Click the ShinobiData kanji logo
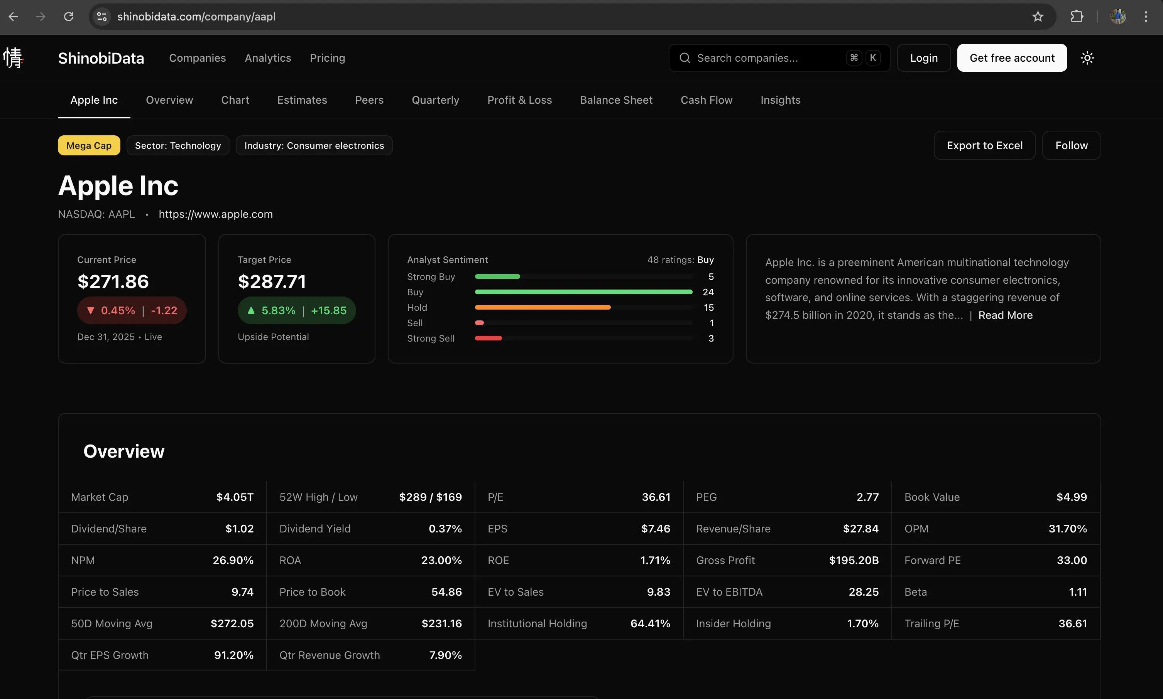This screenshot has width=1163, height=699. click(x=13, y=58)
